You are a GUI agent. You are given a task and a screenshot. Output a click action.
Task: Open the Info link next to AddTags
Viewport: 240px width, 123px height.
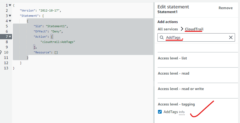(x=182, y=112)
